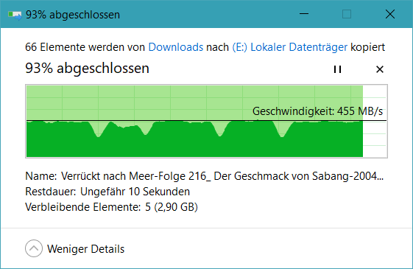Collapse details using the circular chevron icon

click(34, 248)
